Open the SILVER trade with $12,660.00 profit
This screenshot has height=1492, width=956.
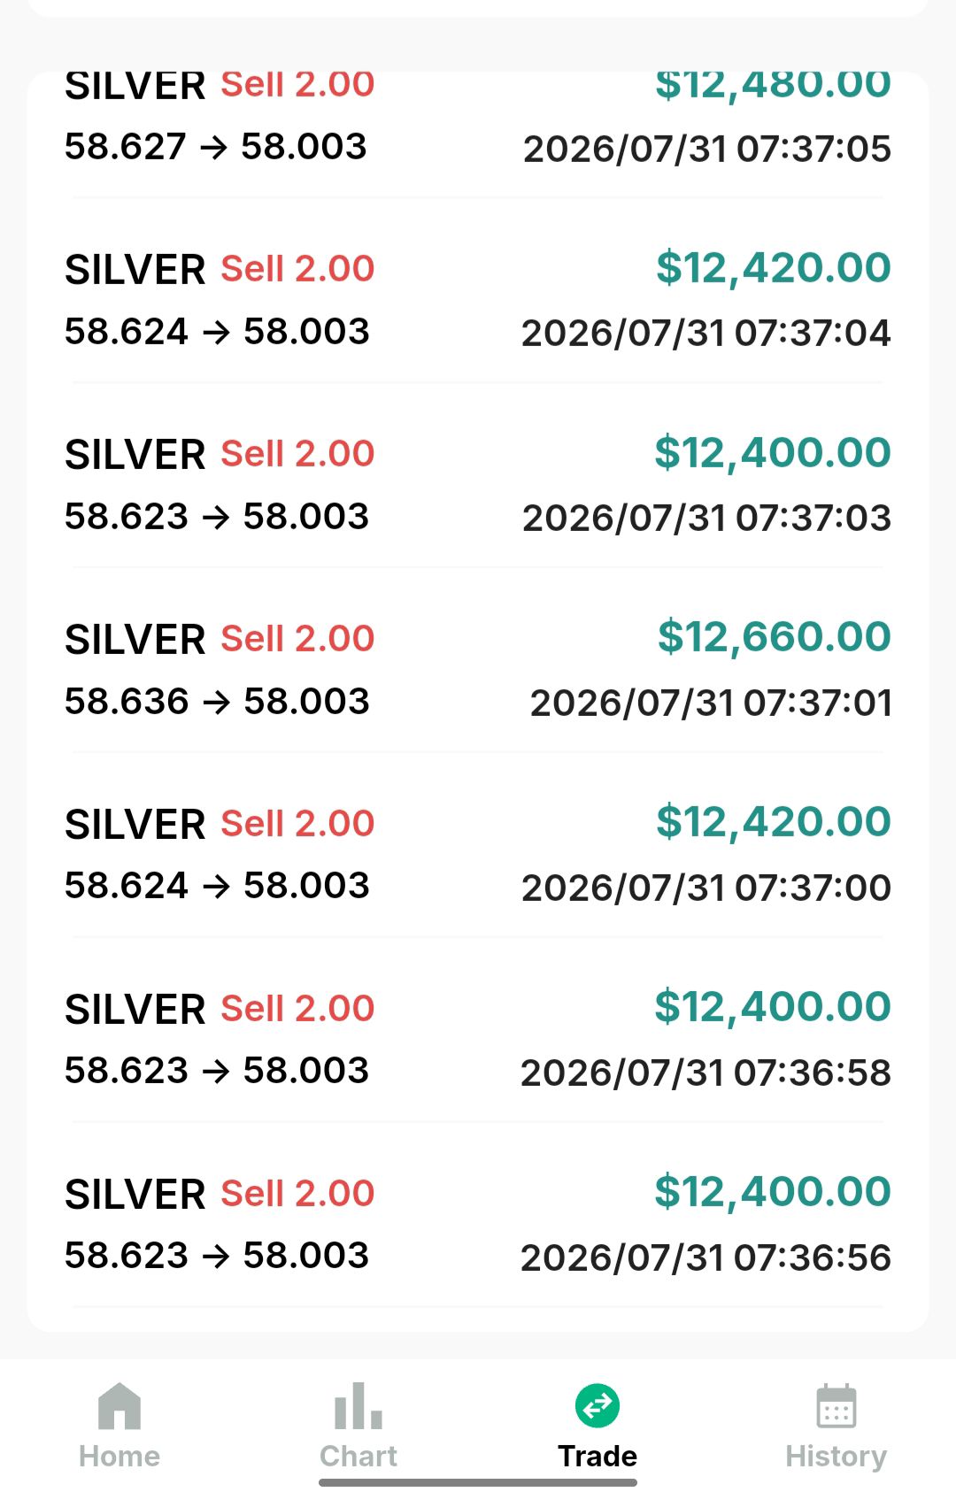click(478, 669)
